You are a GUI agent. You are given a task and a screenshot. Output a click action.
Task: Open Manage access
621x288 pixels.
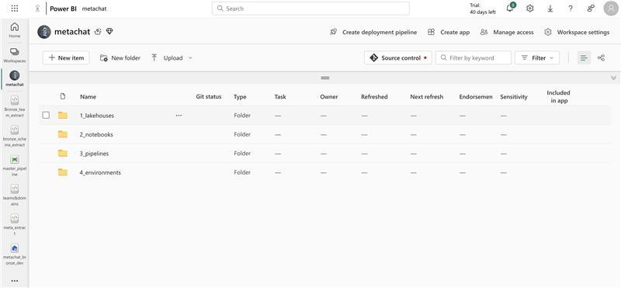pos(507,32)
